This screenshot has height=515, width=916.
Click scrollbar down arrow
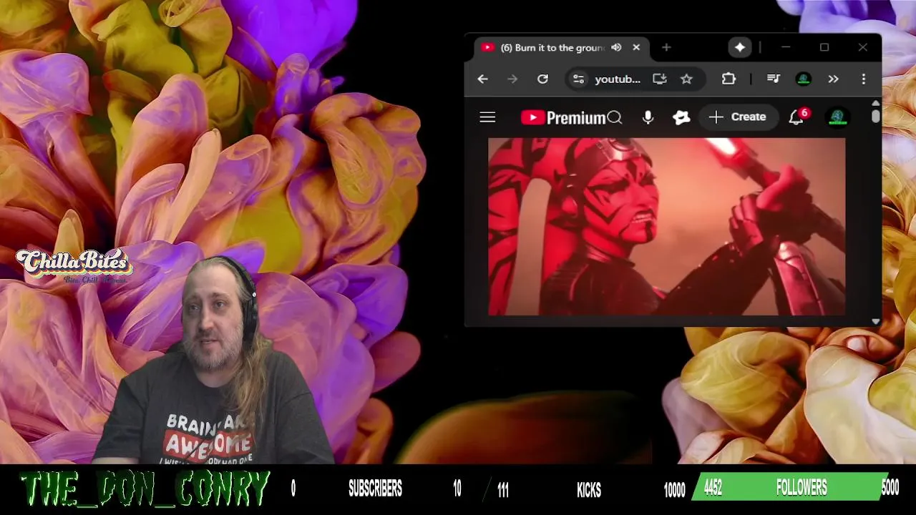coord(876,322)
